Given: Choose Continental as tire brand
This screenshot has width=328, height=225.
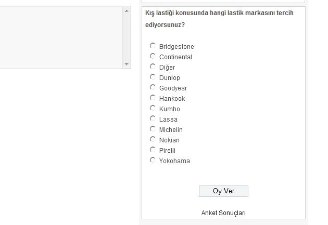Looking at the screenshot, I should 153,56.
